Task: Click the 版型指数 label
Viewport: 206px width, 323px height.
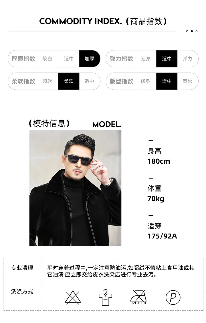Action: (121, 81)
